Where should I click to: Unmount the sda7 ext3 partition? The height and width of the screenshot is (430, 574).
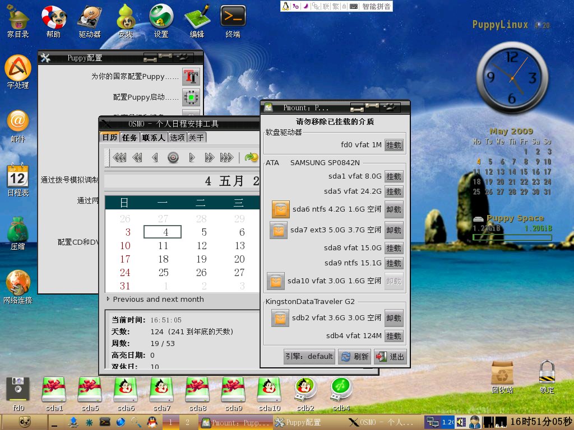[x=394, y=230]
